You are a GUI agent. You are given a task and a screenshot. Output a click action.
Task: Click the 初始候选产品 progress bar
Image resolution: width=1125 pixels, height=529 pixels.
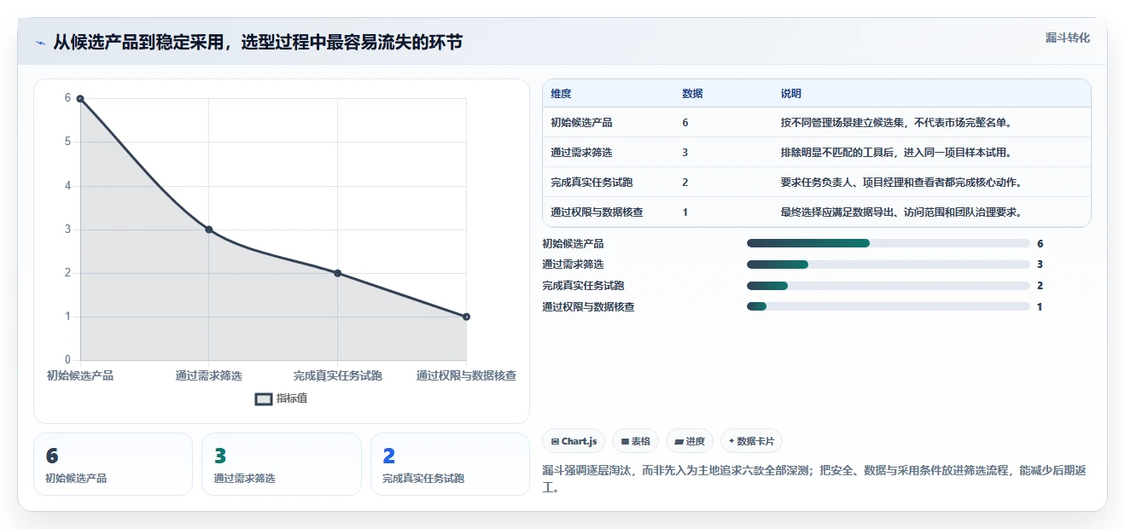point(889,243)
